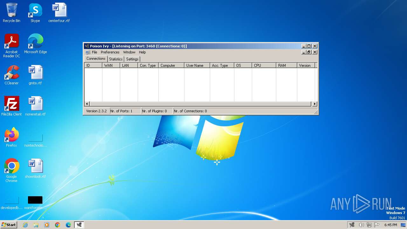407x229 pixels.
Task: Open the Windows Start menu
Action: click(9, 225)
